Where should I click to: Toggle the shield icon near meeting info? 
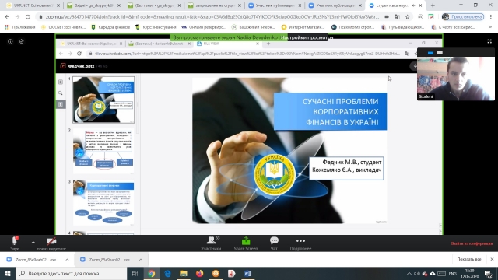point(22,41)
